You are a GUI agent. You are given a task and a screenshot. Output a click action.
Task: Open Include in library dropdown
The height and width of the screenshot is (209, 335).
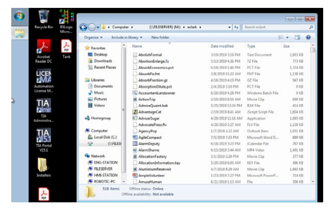pyautogui.click(x=127, y=37)
